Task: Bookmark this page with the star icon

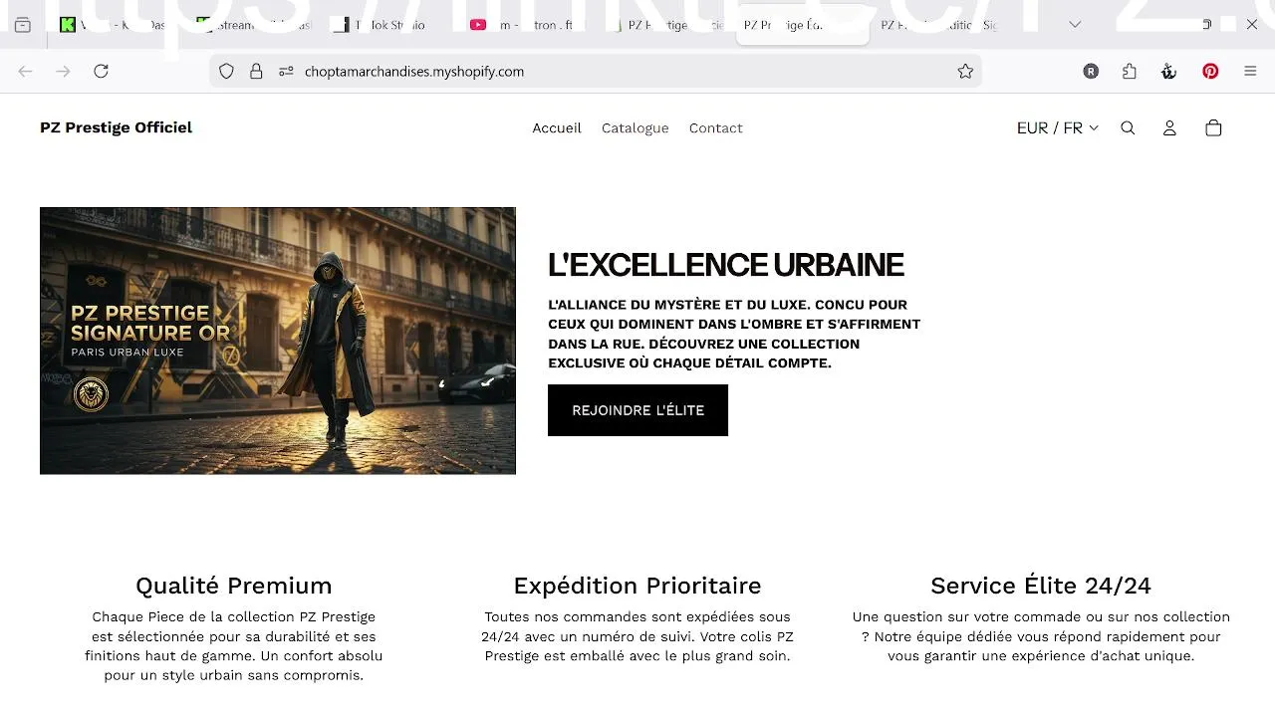Action: [965, 71]
